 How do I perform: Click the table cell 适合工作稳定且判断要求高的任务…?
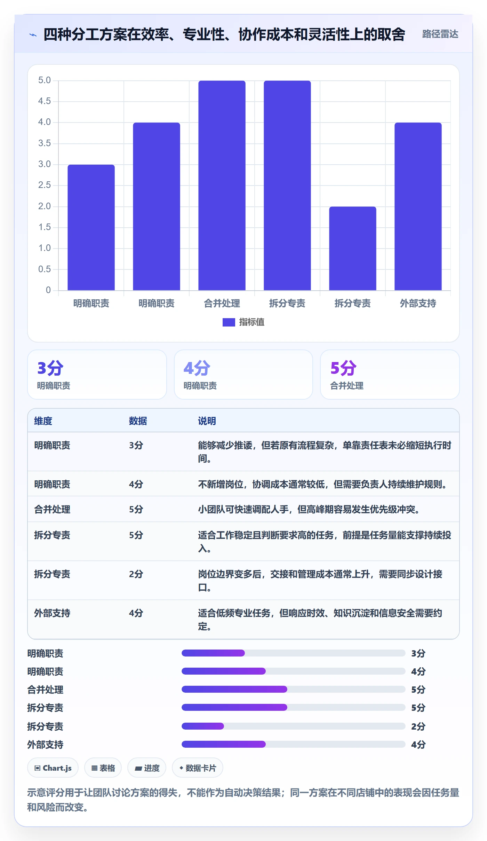click(325, 542)
